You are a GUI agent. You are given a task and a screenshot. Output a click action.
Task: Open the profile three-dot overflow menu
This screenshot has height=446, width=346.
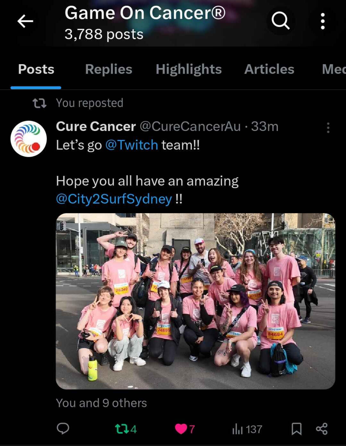pos(323,21)
